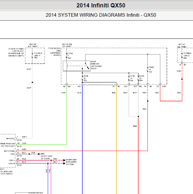Click the 'BAT (FUSE)' terminal label
Viewport: 193px width, 194px height.
click(9, 151)
